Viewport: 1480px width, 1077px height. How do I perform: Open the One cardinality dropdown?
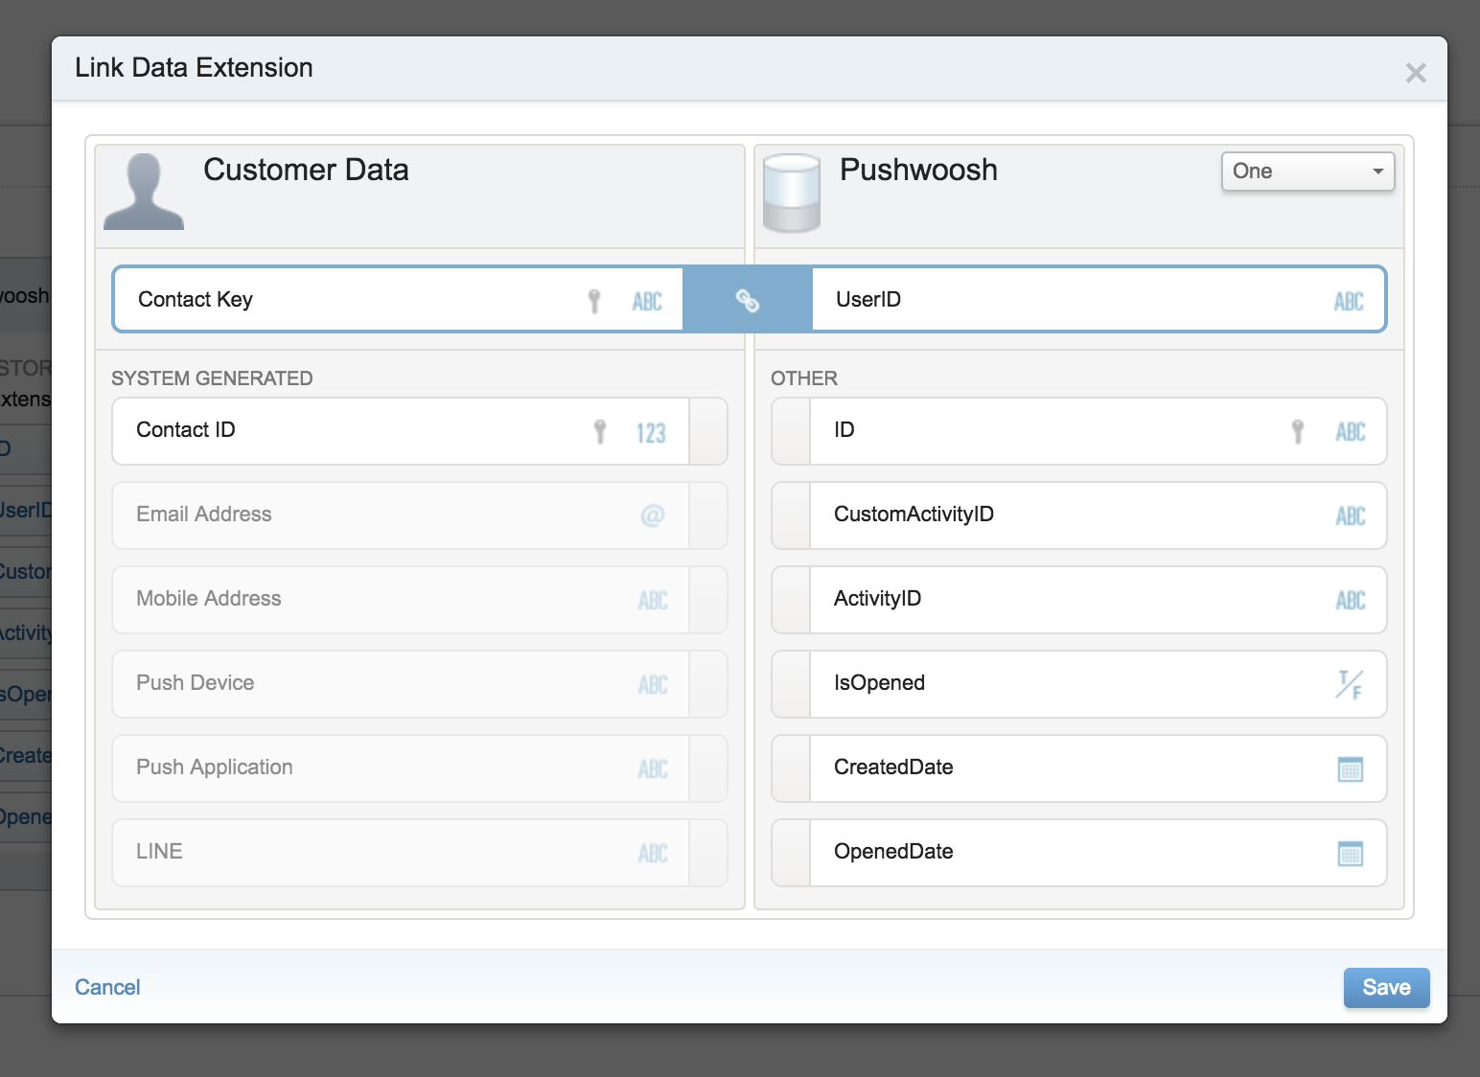[1307, 172]
